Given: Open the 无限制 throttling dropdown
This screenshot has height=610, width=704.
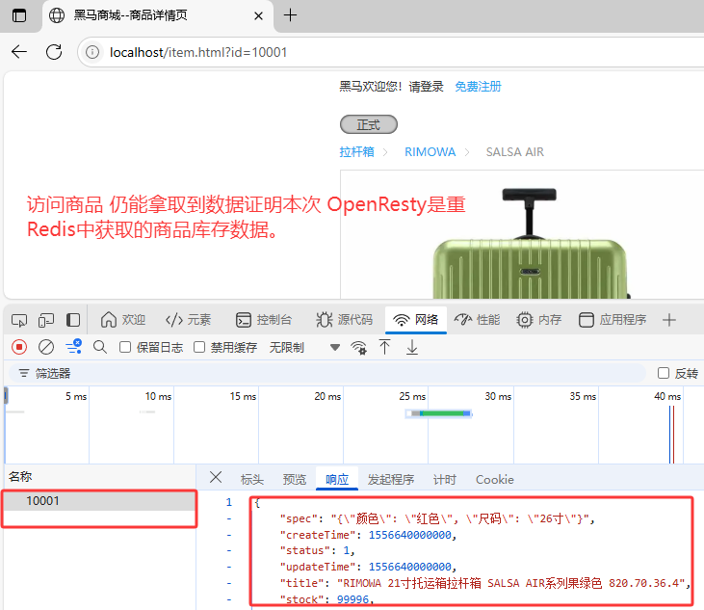Looking at the screenshot, I should tap(304, 347).
